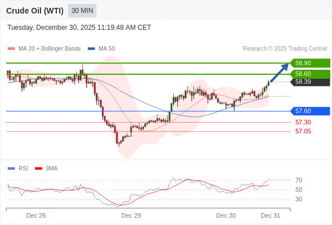
Task: Click the RSI 30 level label
Action: coord(299,199)
